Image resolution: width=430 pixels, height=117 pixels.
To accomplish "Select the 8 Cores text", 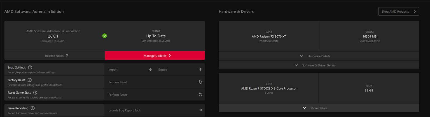I will pyautogui.click(x=269, y=93).
